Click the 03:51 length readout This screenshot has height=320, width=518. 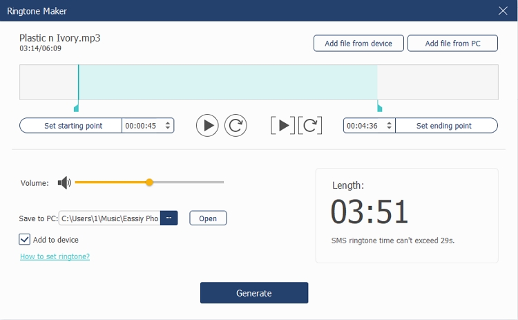[x=370, y=211]
